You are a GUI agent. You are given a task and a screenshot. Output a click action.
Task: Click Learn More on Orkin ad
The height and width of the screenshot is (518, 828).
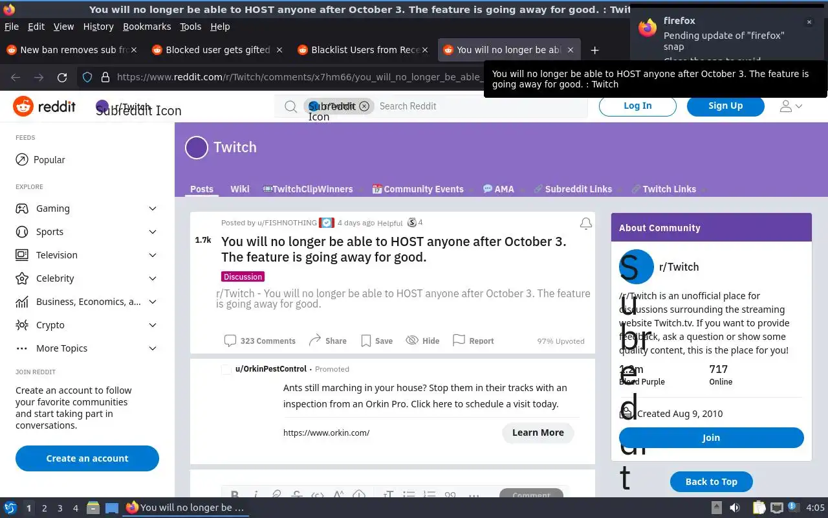tap(538, 433)
